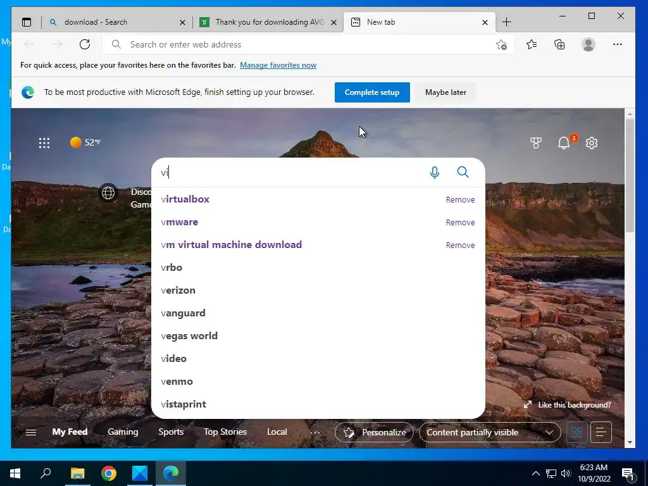Switch feed to grid view
Viewport: 648px width, 486px height.
point(577,432)
